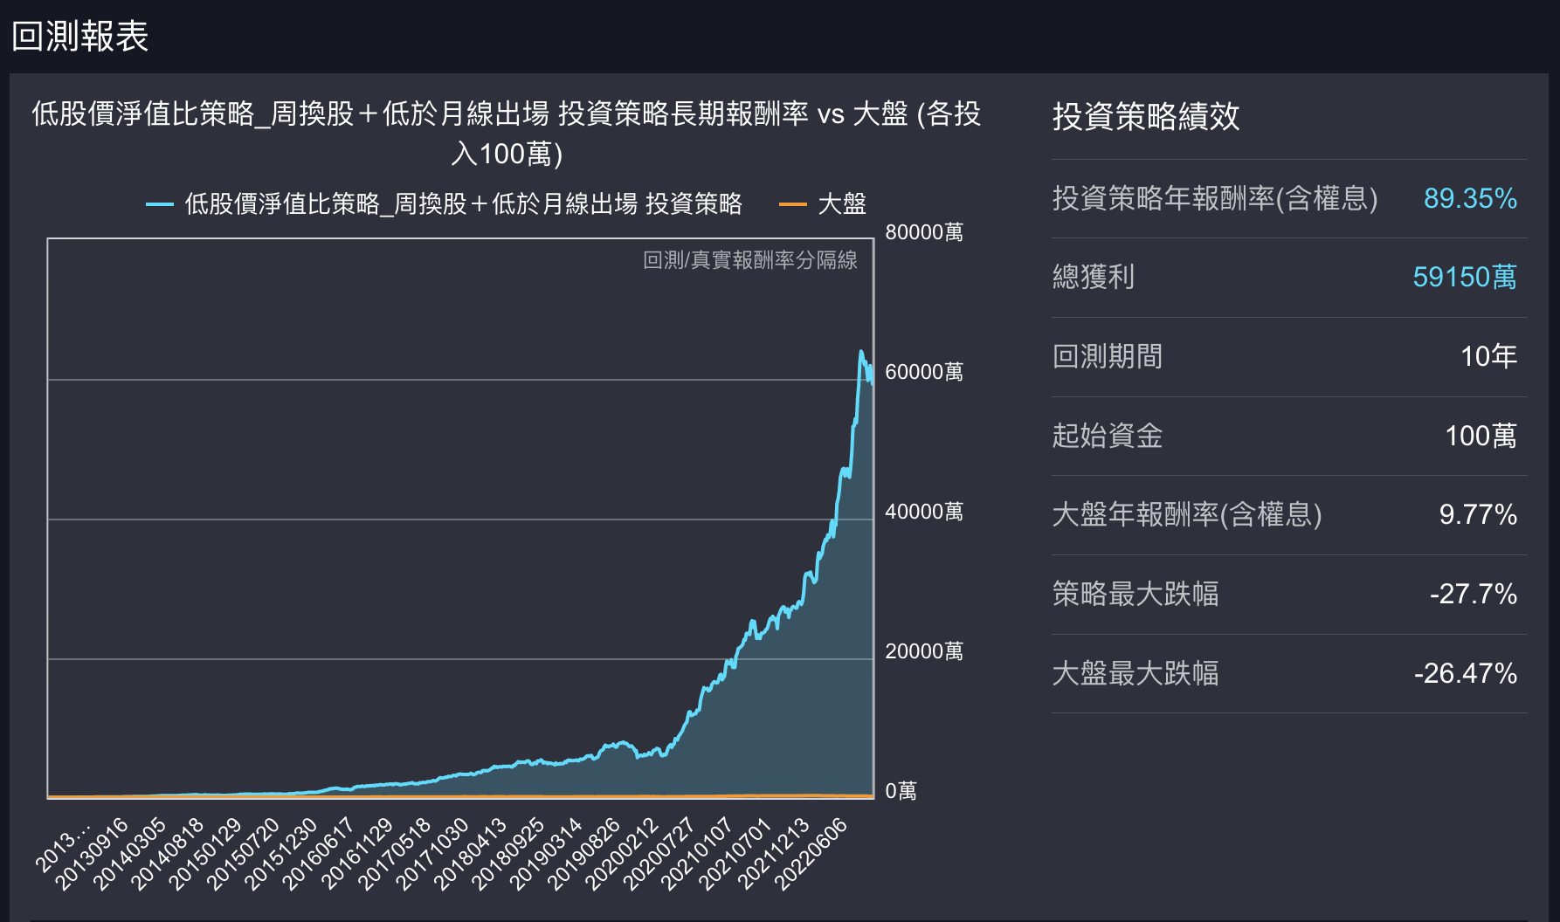Click the 59150萬 total profit value
This screenshot has height=922, width=1560.
[x=1464, y=278]
